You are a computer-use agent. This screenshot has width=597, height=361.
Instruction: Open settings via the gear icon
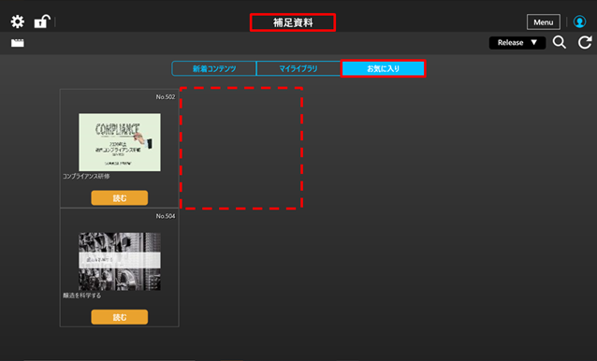point(18,22)
